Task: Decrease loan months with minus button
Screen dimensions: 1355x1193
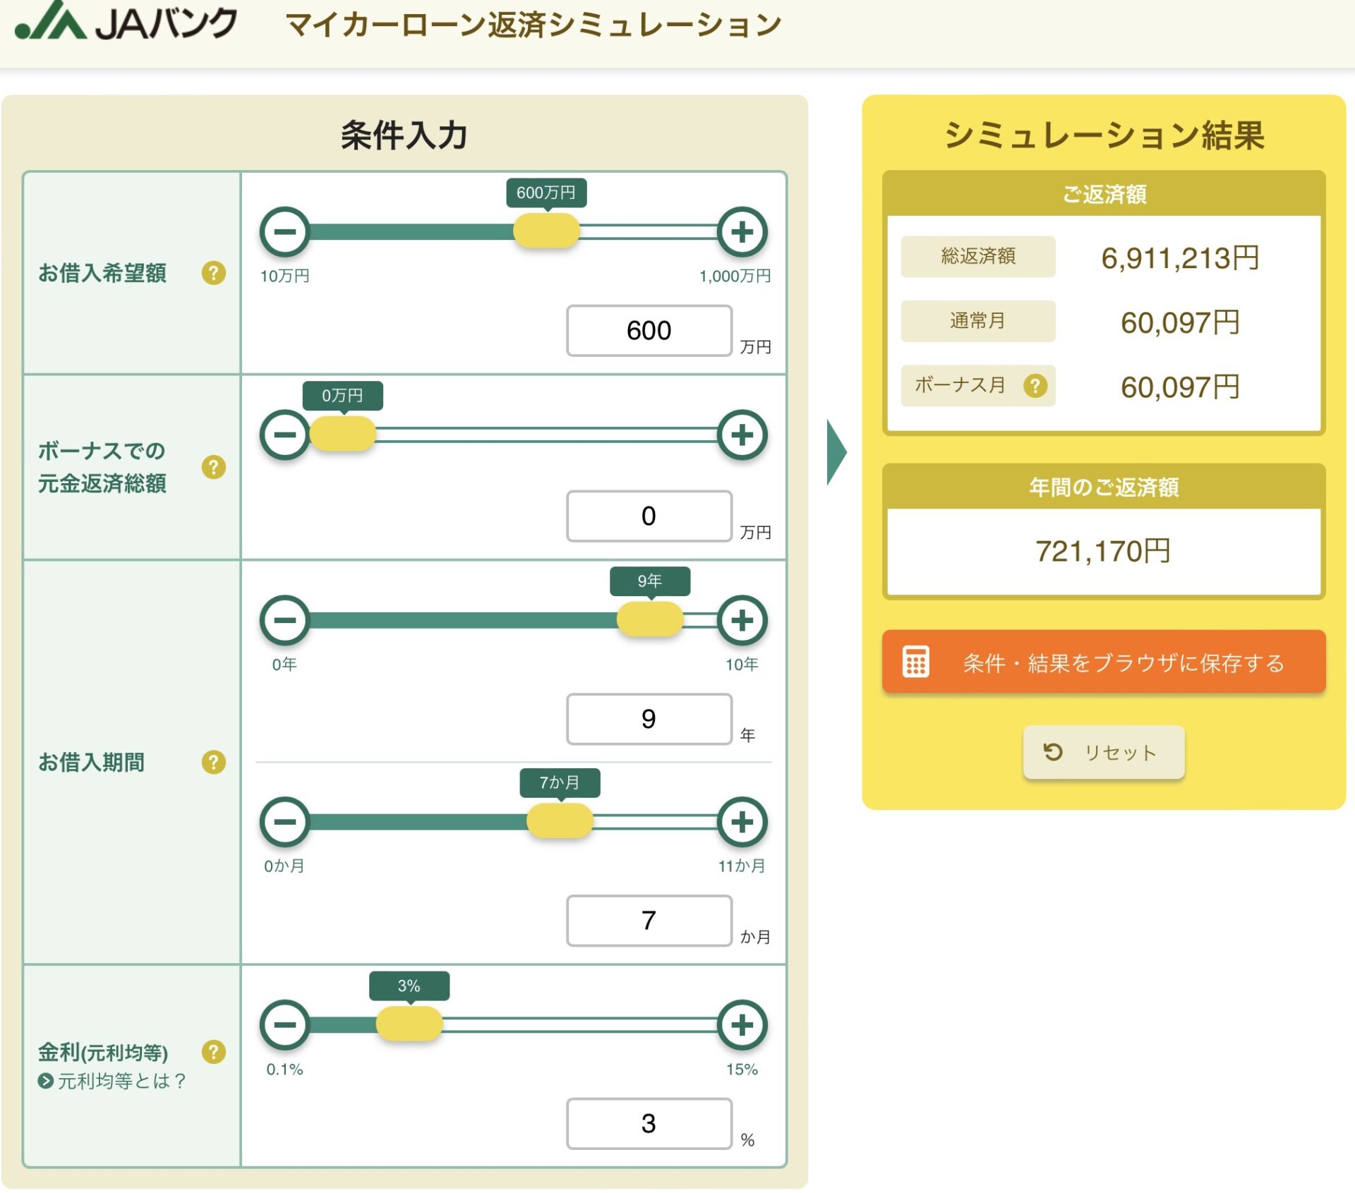Action: tap(284, 821)
